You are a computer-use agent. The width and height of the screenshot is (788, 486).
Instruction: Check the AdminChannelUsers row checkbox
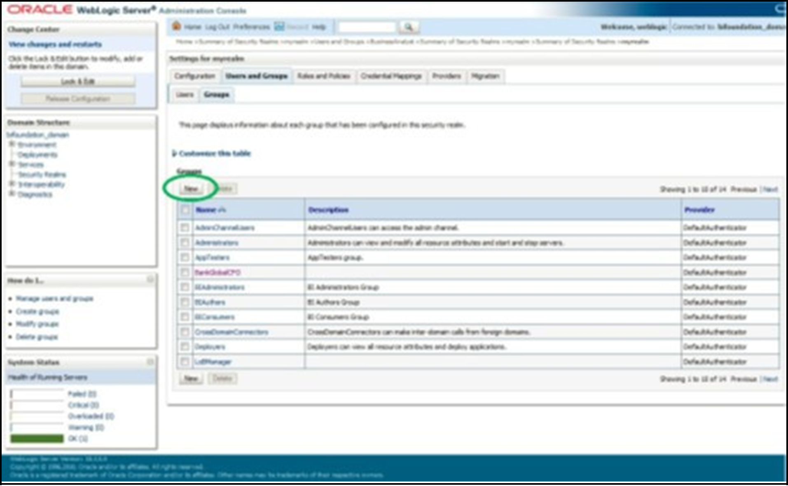[185, 227]
